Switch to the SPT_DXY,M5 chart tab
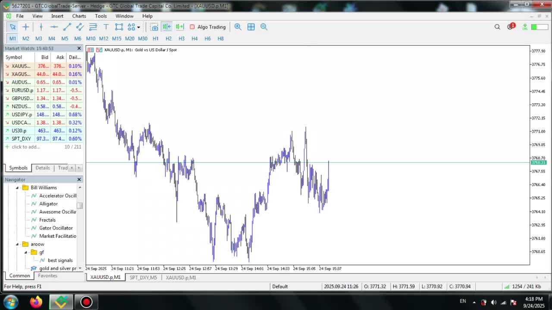The image size is (552, 310). pyautogui.click(x=143, y=278)
